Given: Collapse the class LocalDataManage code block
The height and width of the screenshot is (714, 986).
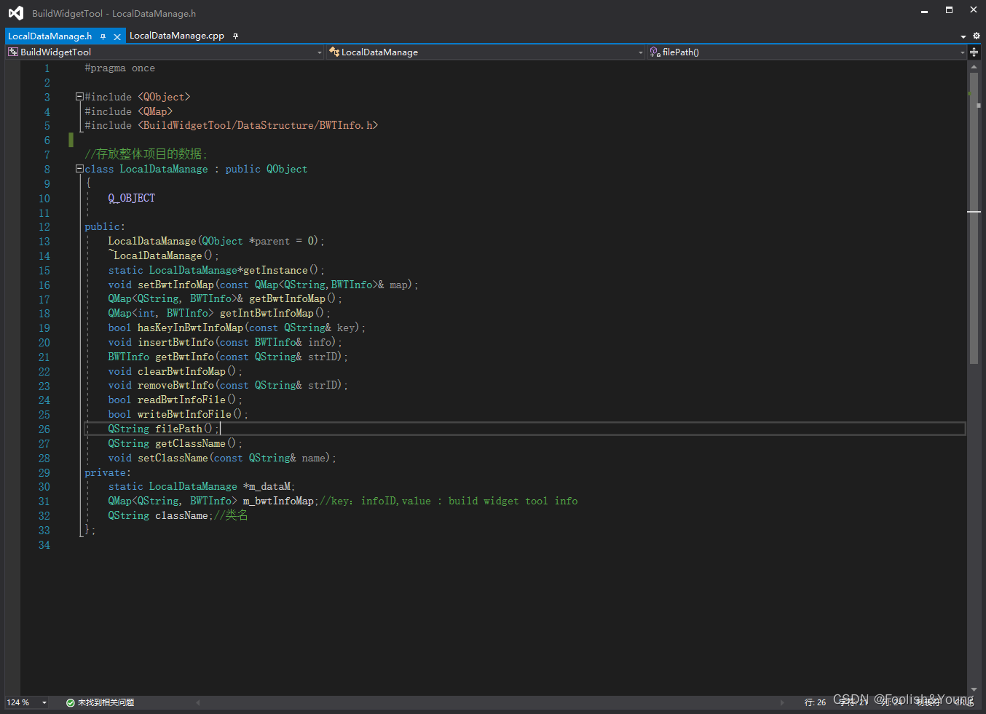Looking at the screenshot, I should pos(79,169).
